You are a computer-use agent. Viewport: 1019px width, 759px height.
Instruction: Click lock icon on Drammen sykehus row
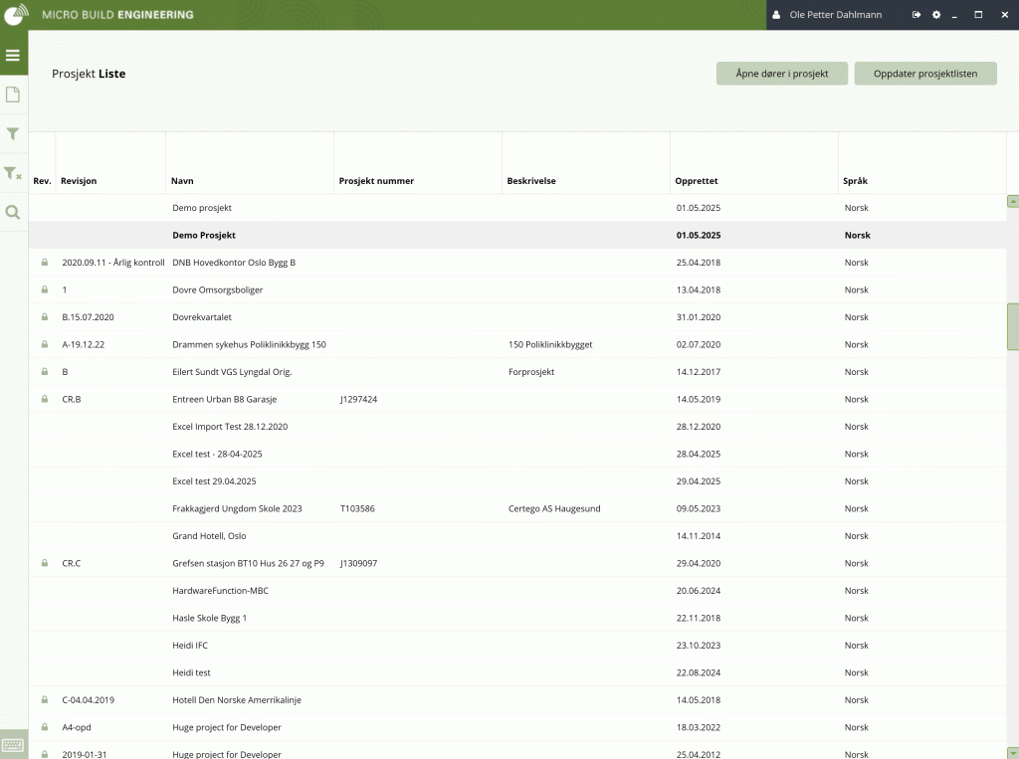pos(44,344)
